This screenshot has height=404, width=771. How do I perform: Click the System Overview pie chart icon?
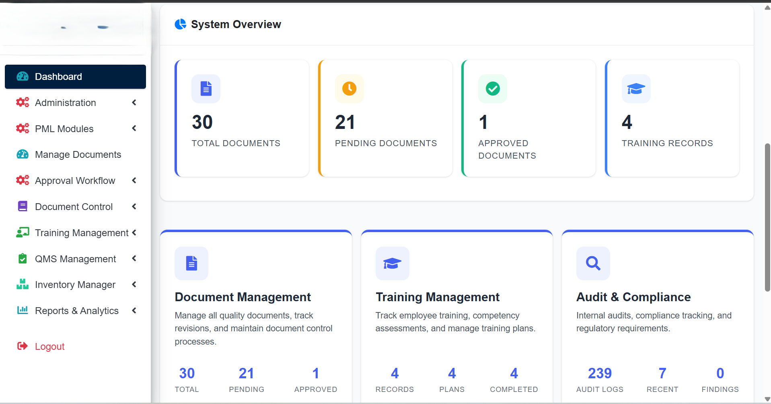181,24
